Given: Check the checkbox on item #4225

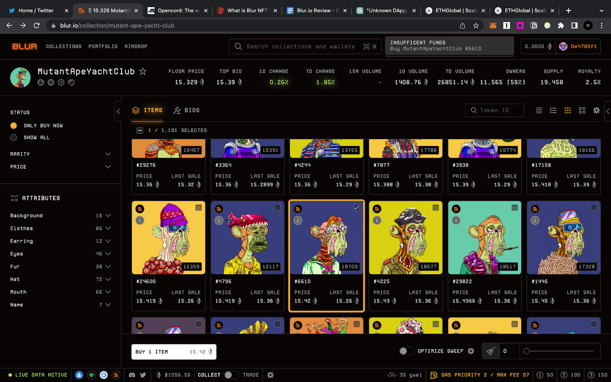Looking at the screenshot, I should (x=436, y=208).
